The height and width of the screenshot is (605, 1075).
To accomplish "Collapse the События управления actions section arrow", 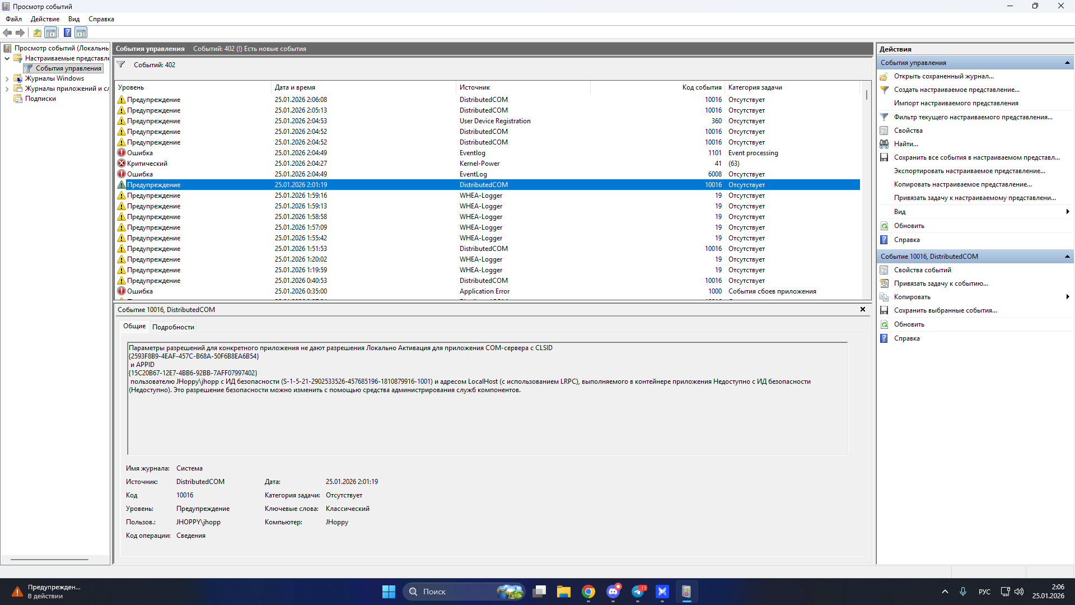I will coord(1067,63).
